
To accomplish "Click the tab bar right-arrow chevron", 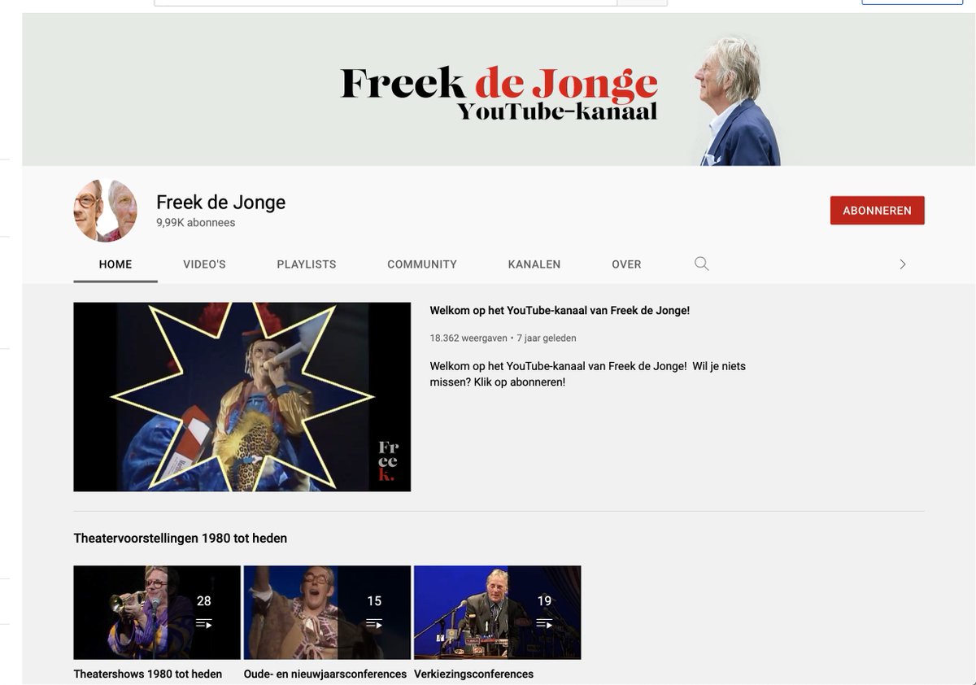I will (902, 264).
